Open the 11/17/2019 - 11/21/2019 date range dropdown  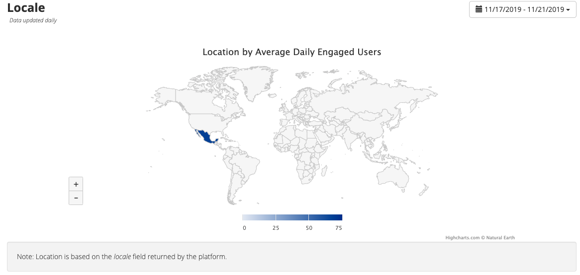click(522, 9)
